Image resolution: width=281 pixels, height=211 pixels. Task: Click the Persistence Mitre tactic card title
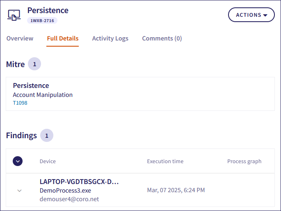[31, 86]
